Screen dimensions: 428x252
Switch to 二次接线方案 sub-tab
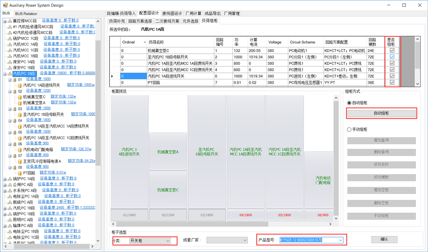[x=167, y=21]
